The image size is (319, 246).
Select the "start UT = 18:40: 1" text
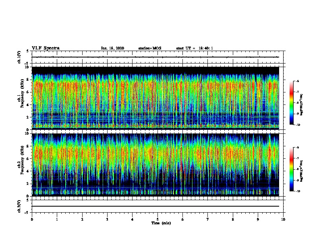tap(195, 48)
